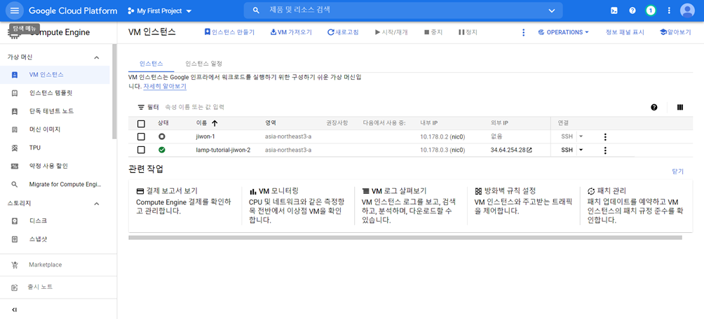The width and height of the screenshot is (704, 319).
Task: Open the column display options icon
Action: coord(679,107)
